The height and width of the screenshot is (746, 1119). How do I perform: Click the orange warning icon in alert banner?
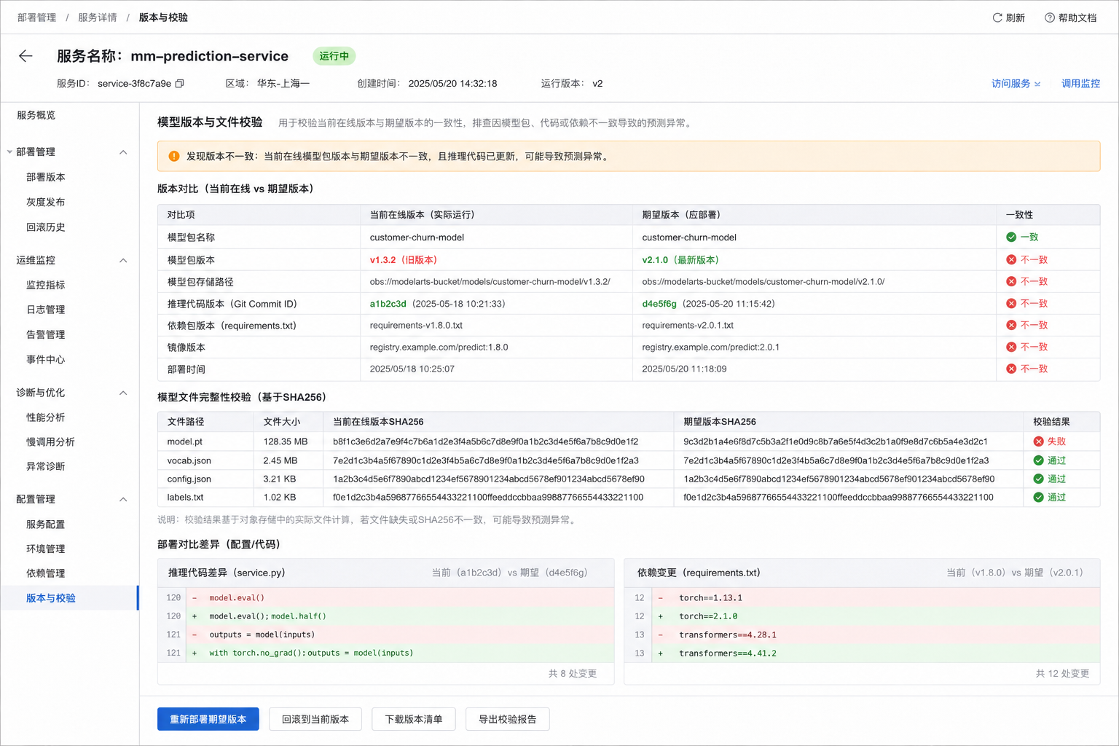pos(174,156)
